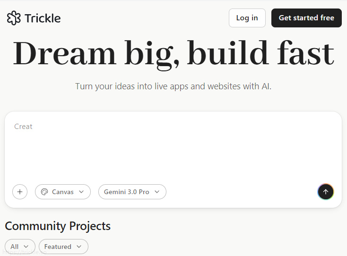Viewport: 347px width, 256px height.
Task: Open the Featured sort dropdown
Action: (x=63, y=247)
